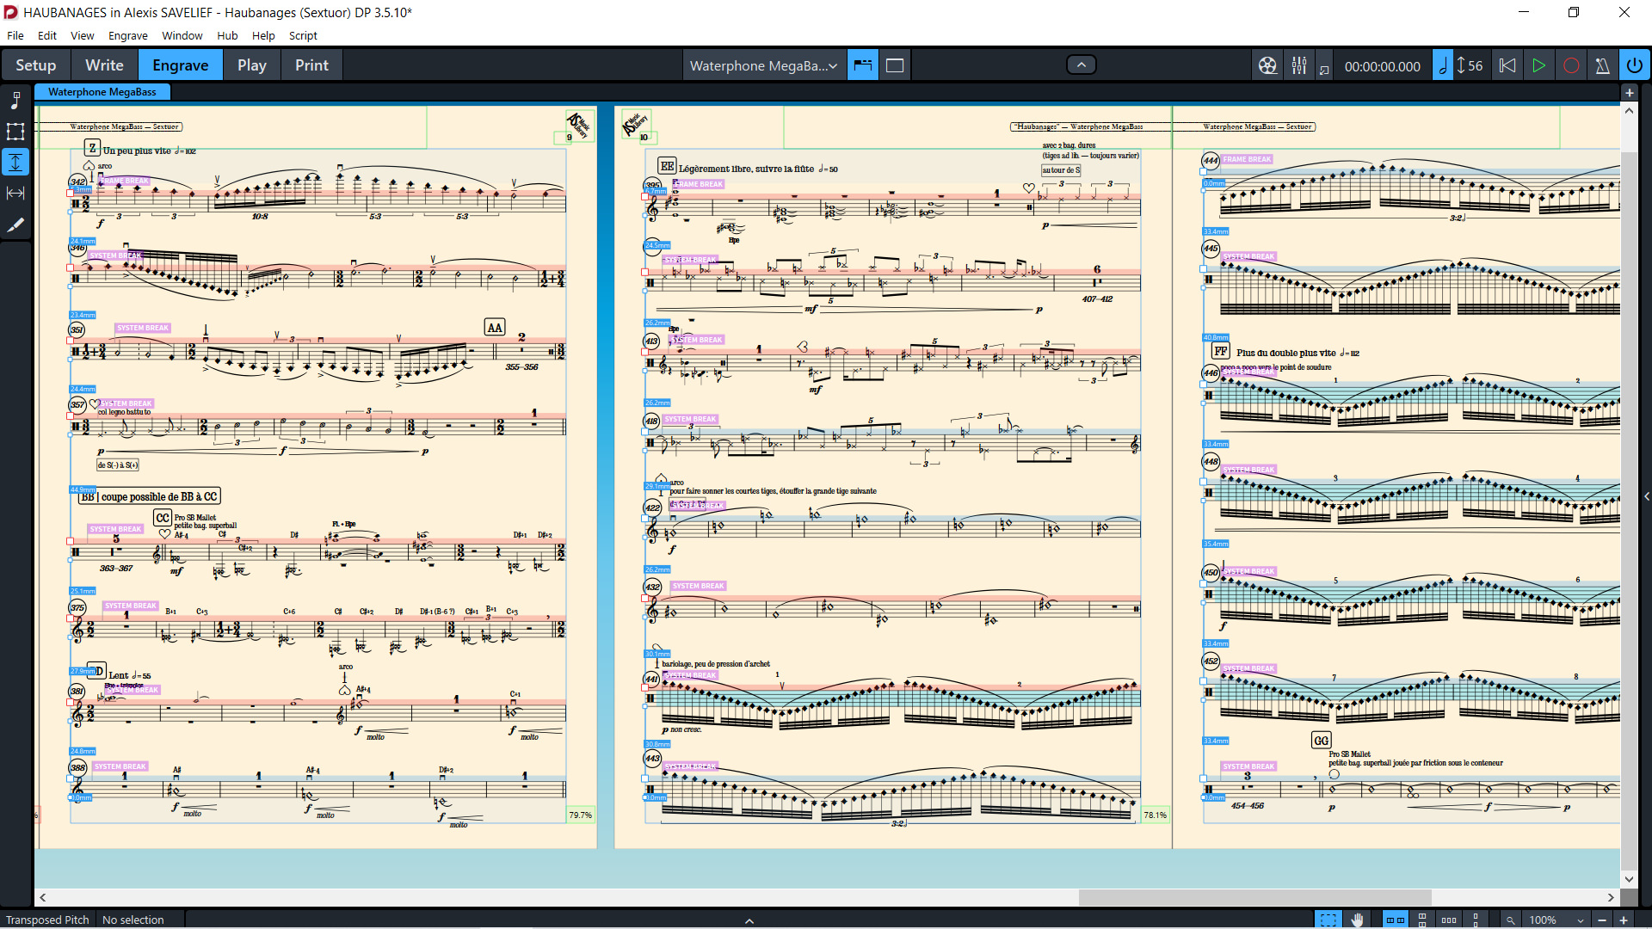
Task: Open the Hub menu
Action: pyautogui.click(x=227, y=35)
